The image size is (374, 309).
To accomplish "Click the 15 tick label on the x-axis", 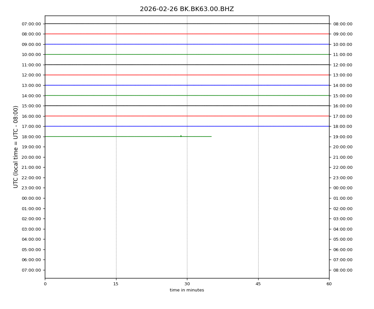I will point(116,284).
